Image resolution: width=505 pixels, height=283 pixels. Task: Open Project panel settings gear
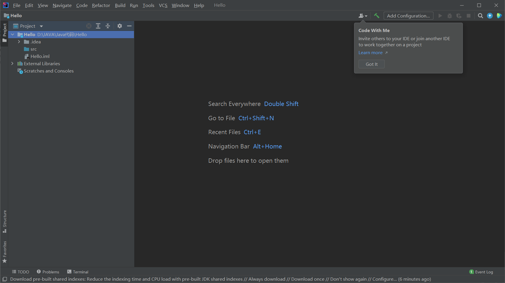120,26
